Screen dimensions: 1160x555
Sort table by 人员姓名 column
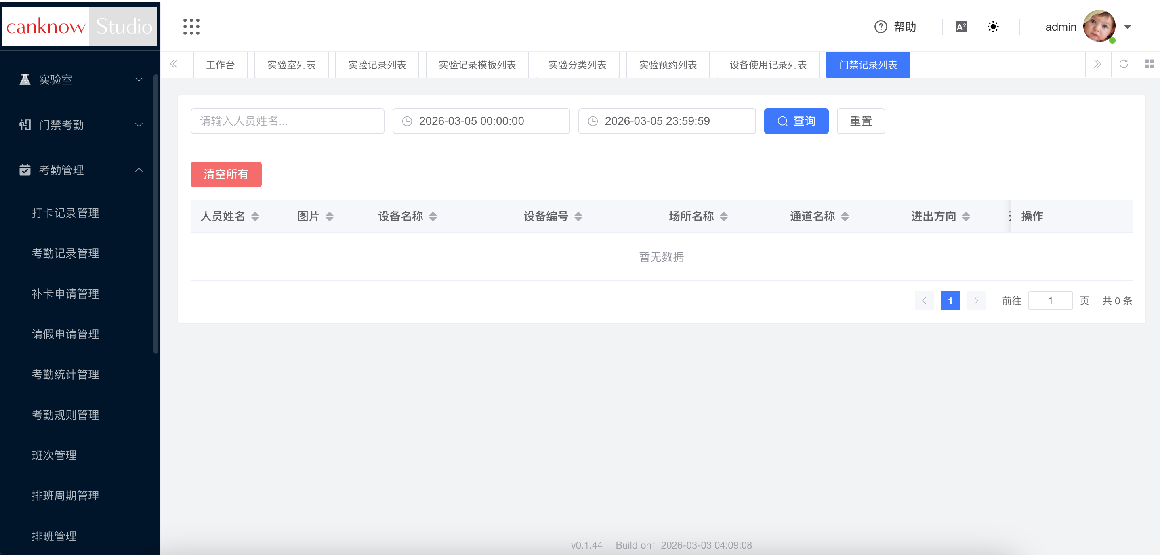[x=255, y=217]
